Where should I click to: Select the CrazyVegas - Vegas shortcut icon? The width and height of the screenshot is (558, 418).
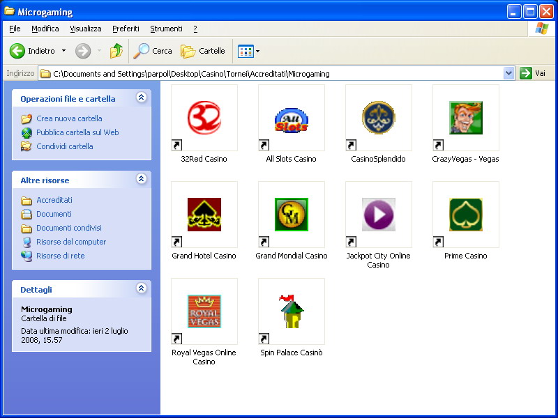tap(466, 118)
